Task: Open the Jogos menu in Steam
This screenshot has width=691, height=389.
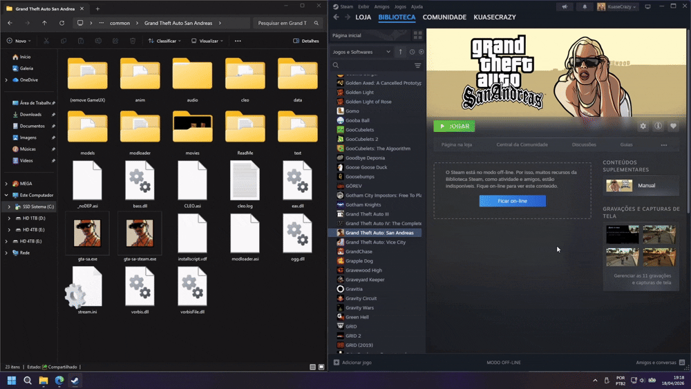Action: click(x=399, y=7)
